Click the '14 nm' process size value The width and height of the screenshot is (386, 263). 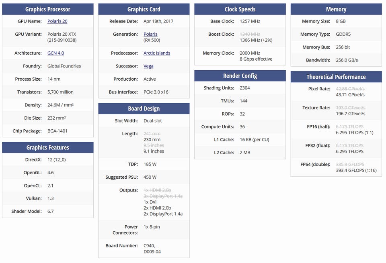(54, 79)
